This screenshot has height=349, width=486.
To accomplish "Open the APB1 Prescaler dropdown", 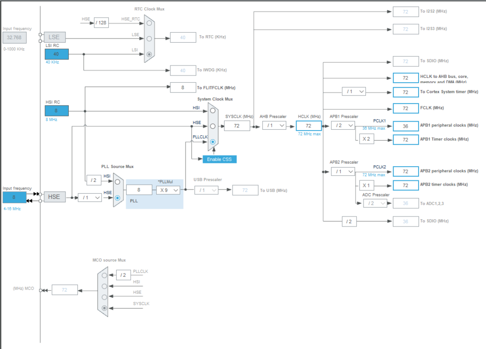I will pos(343,126).
